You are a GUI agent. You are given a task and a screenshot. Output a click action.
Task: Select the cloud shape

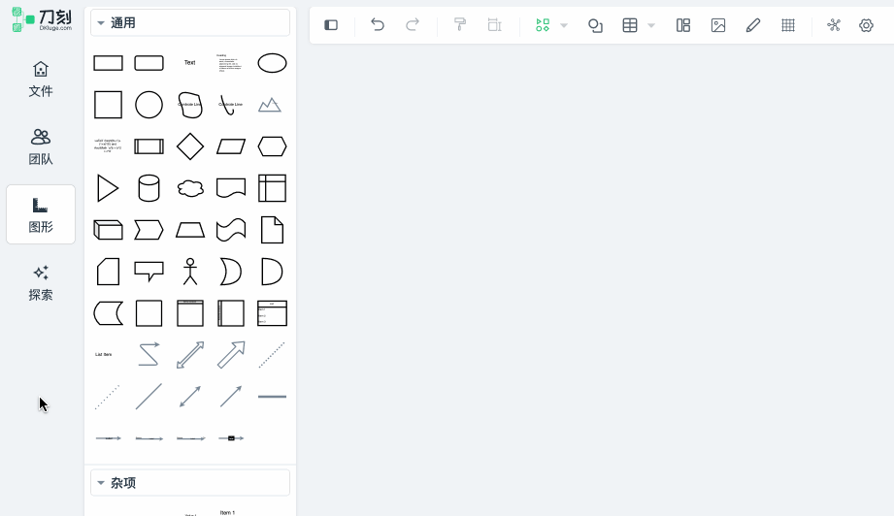pos(190,188)
